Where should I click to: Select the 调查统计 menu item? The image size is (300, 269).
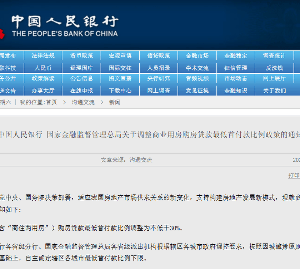click(x=274, y=56)
